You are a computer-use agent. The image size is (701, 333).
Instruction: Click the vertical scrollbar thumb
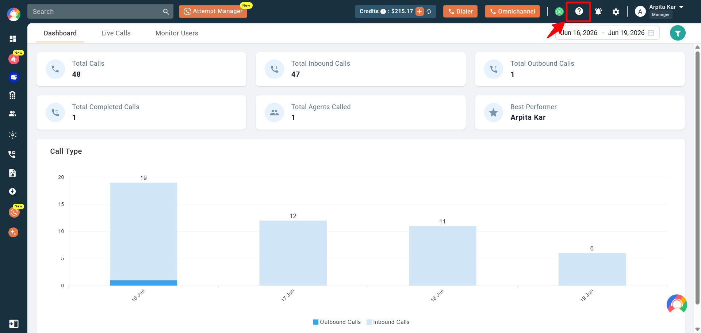(697, 178)
